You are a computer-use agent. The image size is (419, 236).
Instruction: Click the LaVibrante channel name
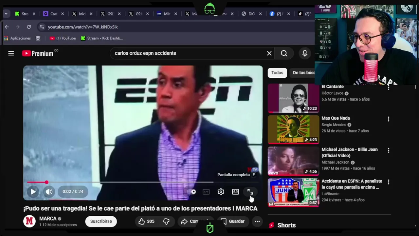[x=330, y=194]
